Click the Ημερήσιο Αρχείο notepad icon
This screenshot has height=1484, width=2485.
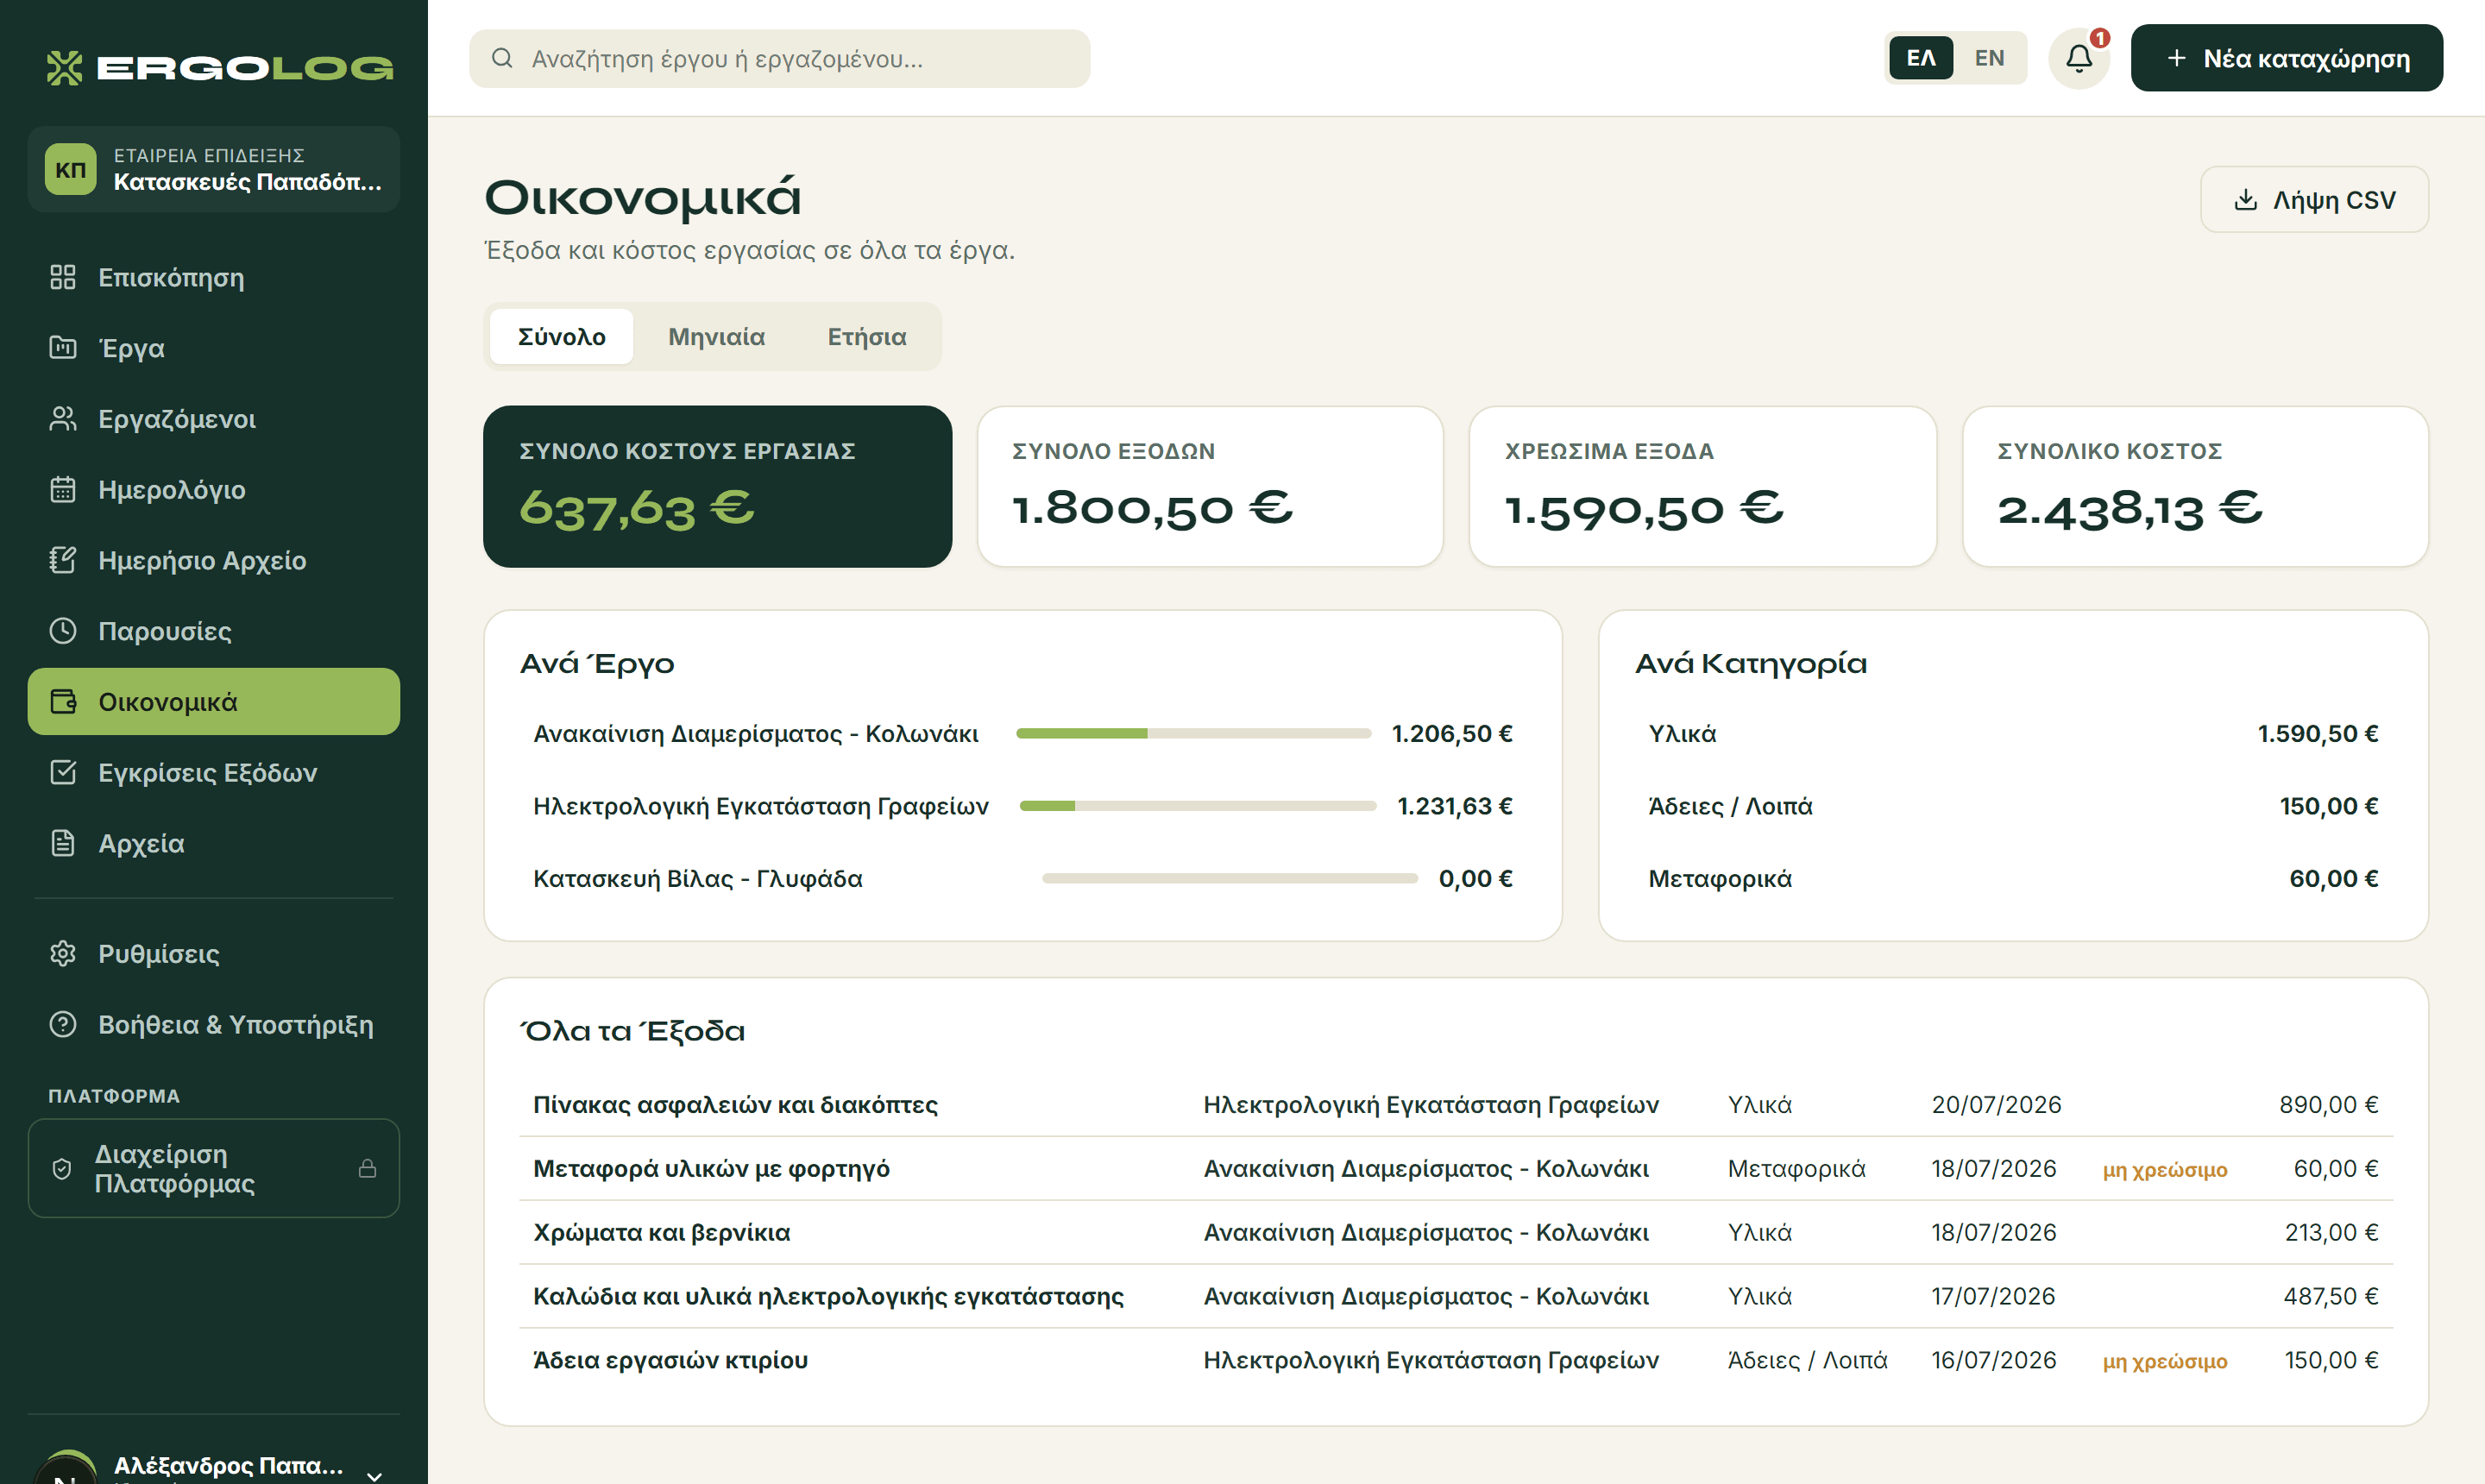point(63,560)
